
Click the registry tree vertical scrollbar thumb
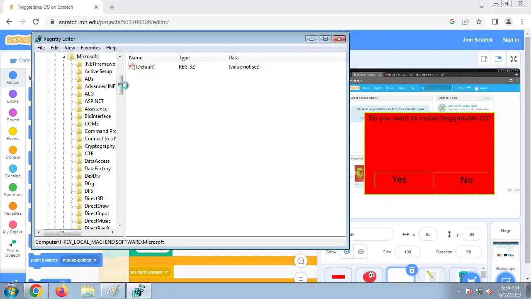click(120, 85)
